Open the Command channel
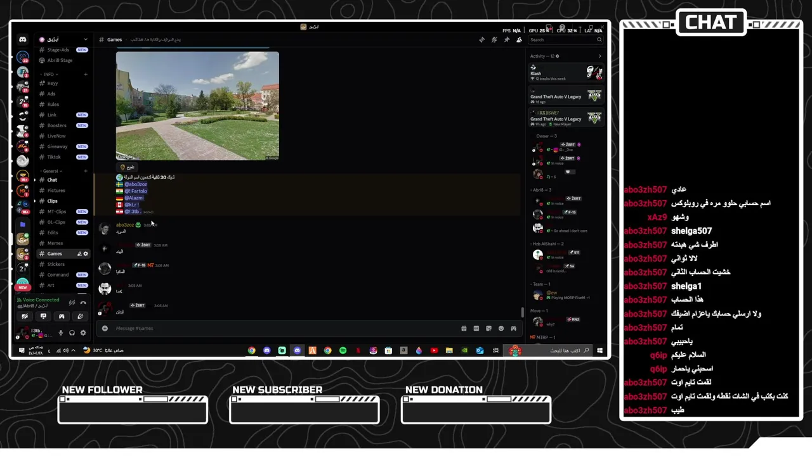Viewport: 812px width, 456px height. (x=63, y=275)
